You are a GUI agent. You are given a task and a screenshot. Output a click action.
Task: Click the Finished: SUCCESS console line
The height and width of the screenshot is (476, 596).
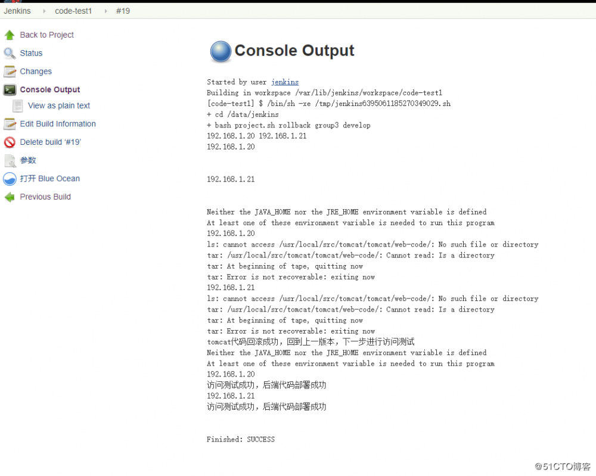(241, 439)
